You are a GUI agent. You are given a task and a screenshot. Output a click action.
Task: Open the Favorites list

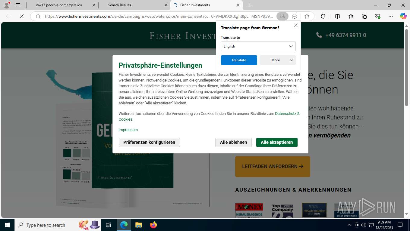[x=351, y=16]
